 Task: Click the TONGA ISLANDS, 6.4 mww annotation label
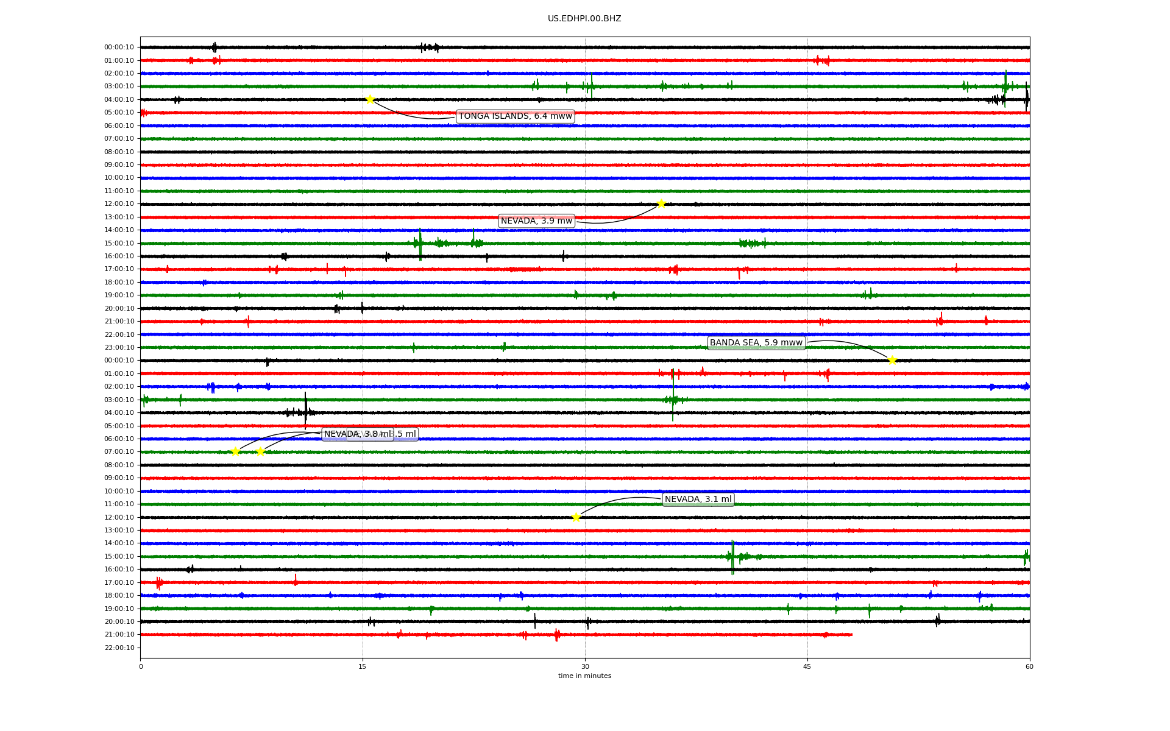coord(516,116)
